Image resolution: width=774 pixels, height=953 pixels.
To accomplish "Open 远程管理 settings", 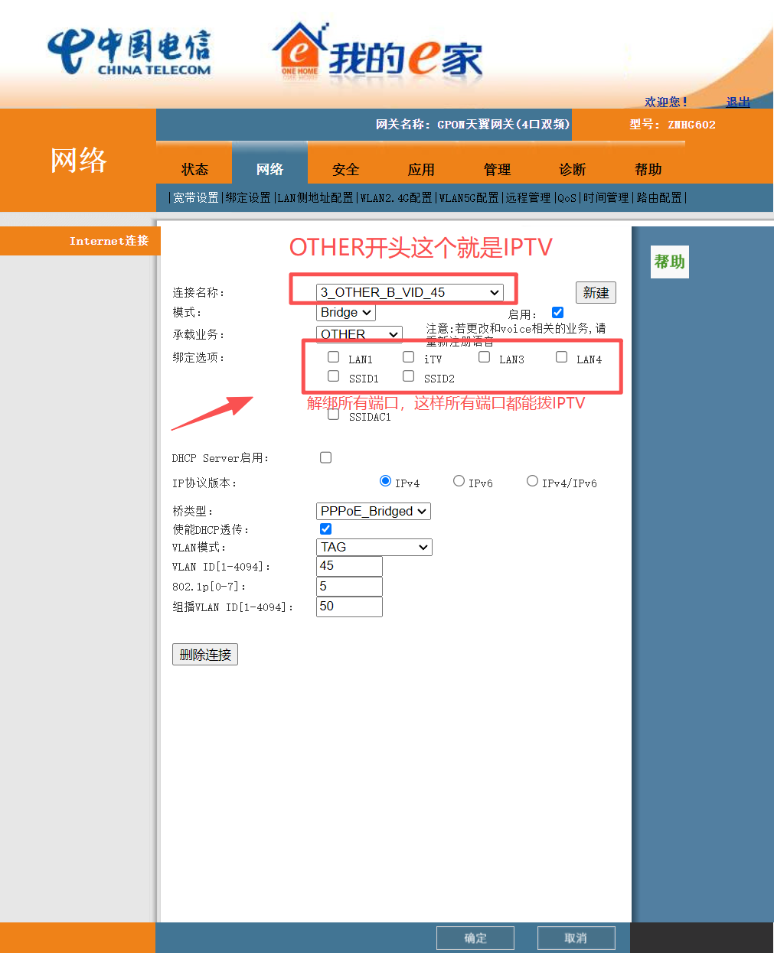I will click(529, 197).
